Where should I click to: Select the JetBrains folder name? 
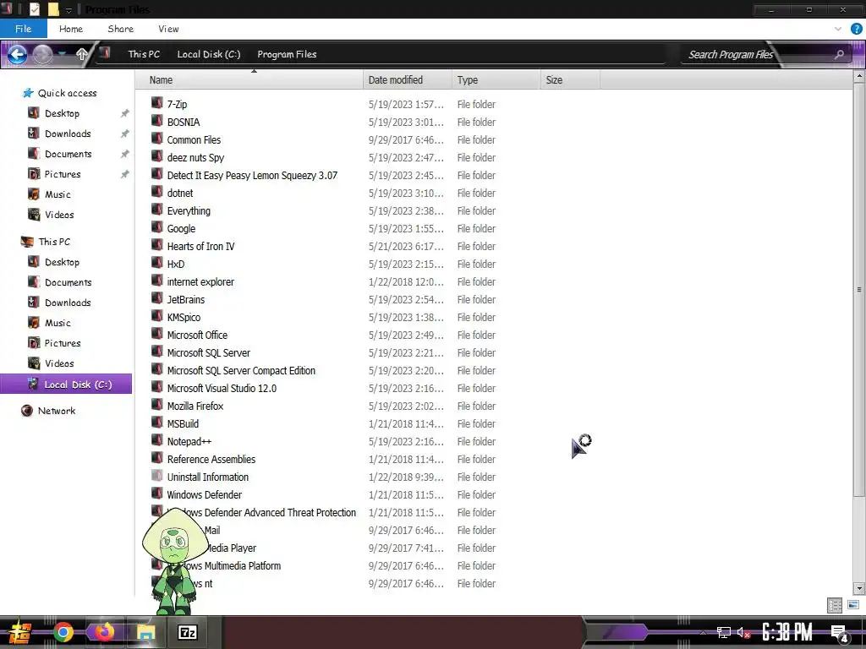pyautogui.click(x=185, y=300)
